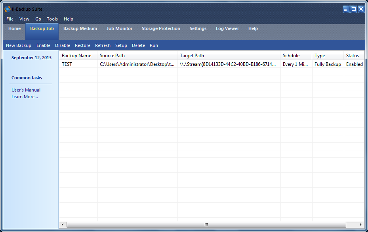Click the Common tasks heading
This screenshot has height=232, width=368.
(27, 78)
